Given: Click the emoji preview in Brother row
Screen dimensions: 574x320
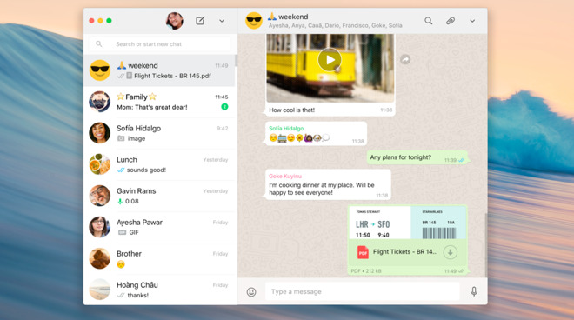Looking at the screenshot, I should [x=121, y=264].
